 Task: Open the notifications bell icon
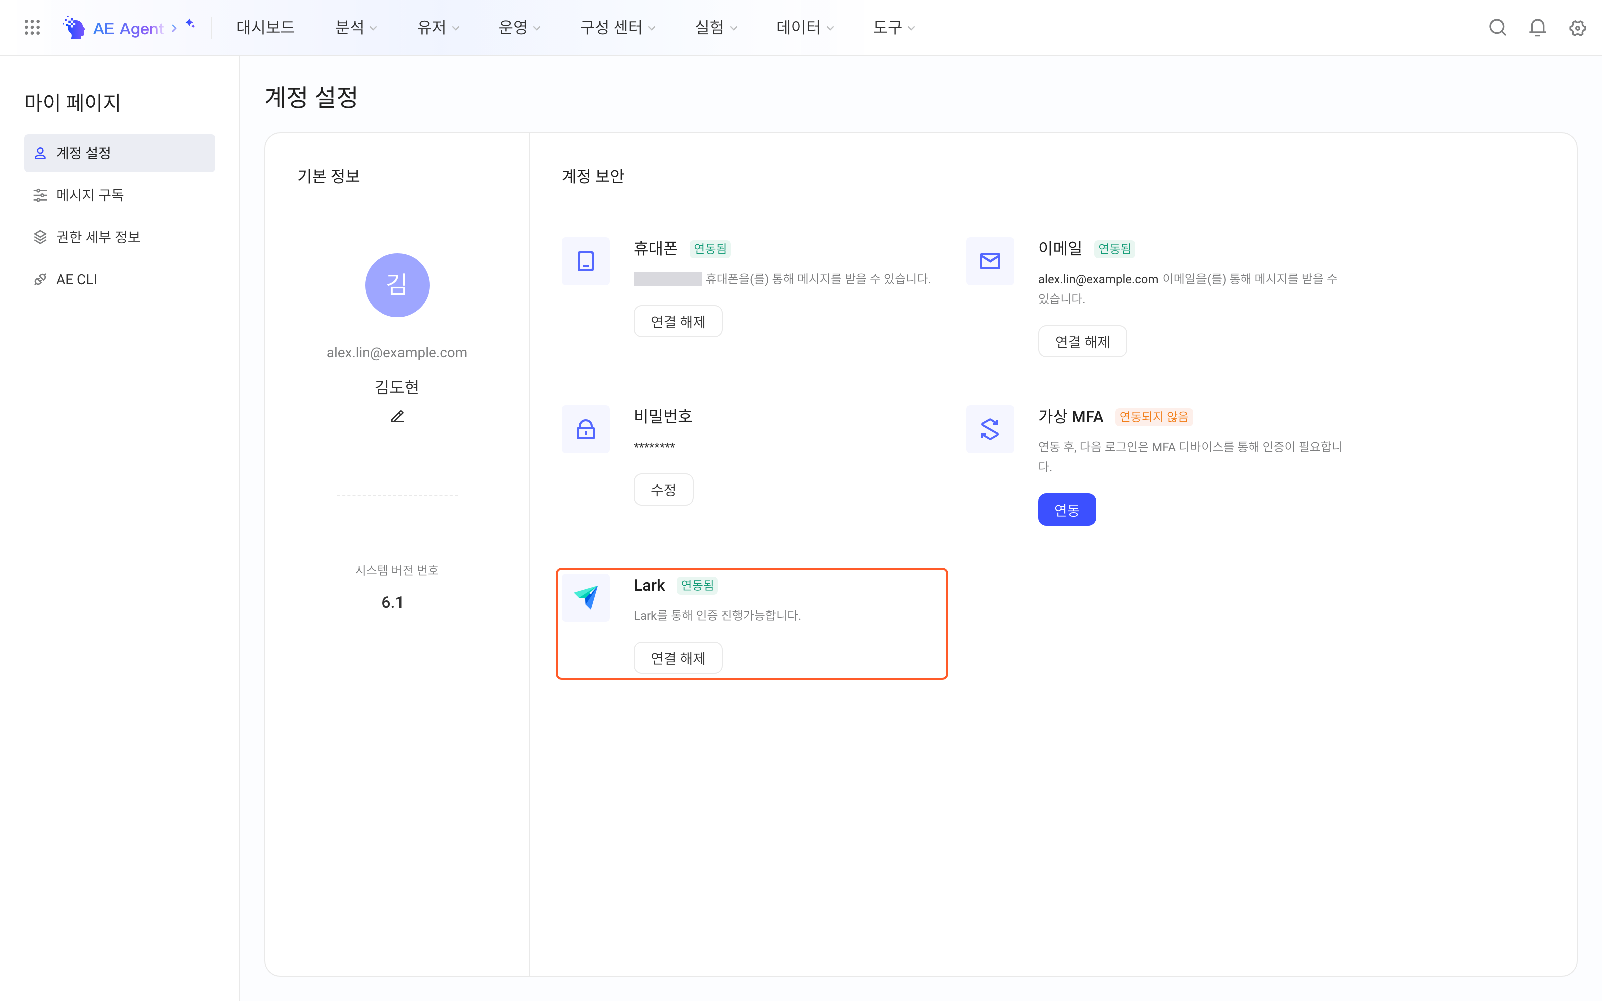(x=1538, y=27)
